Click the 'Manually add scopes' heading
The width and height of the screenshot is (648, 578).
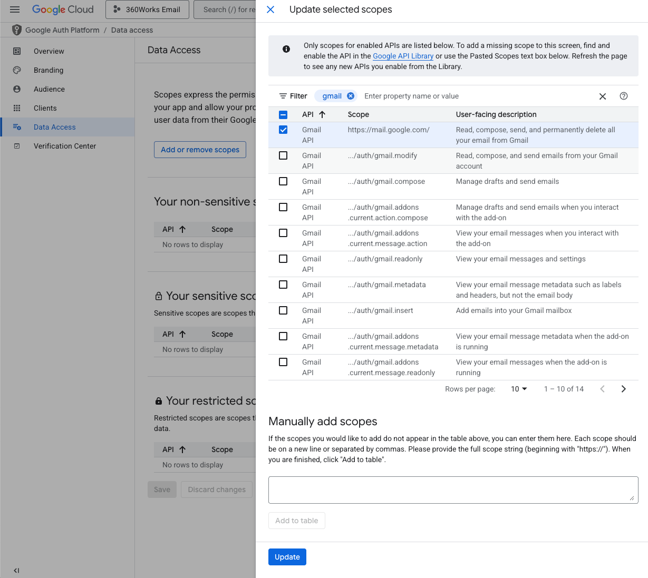(323, 422)
